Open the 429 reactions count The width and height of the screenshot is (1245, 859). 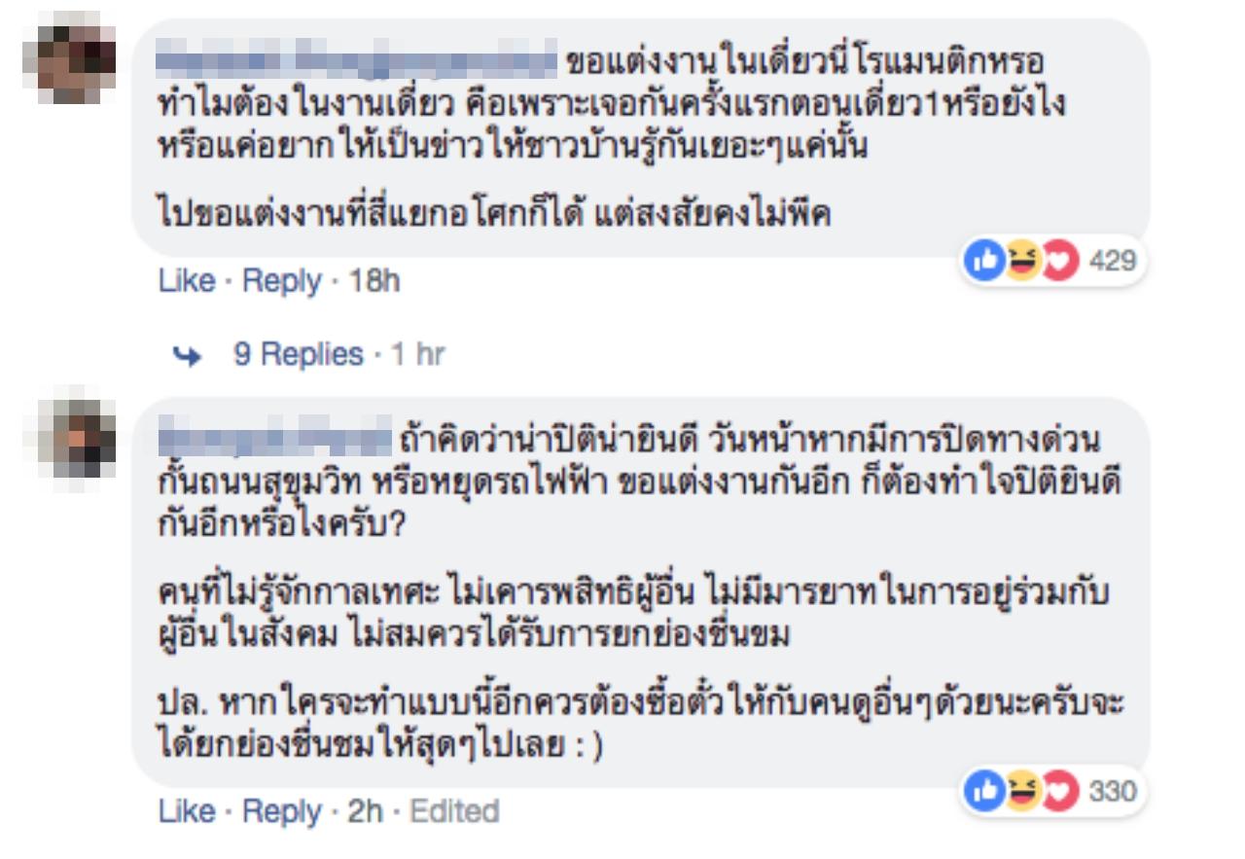point(1113,261)
